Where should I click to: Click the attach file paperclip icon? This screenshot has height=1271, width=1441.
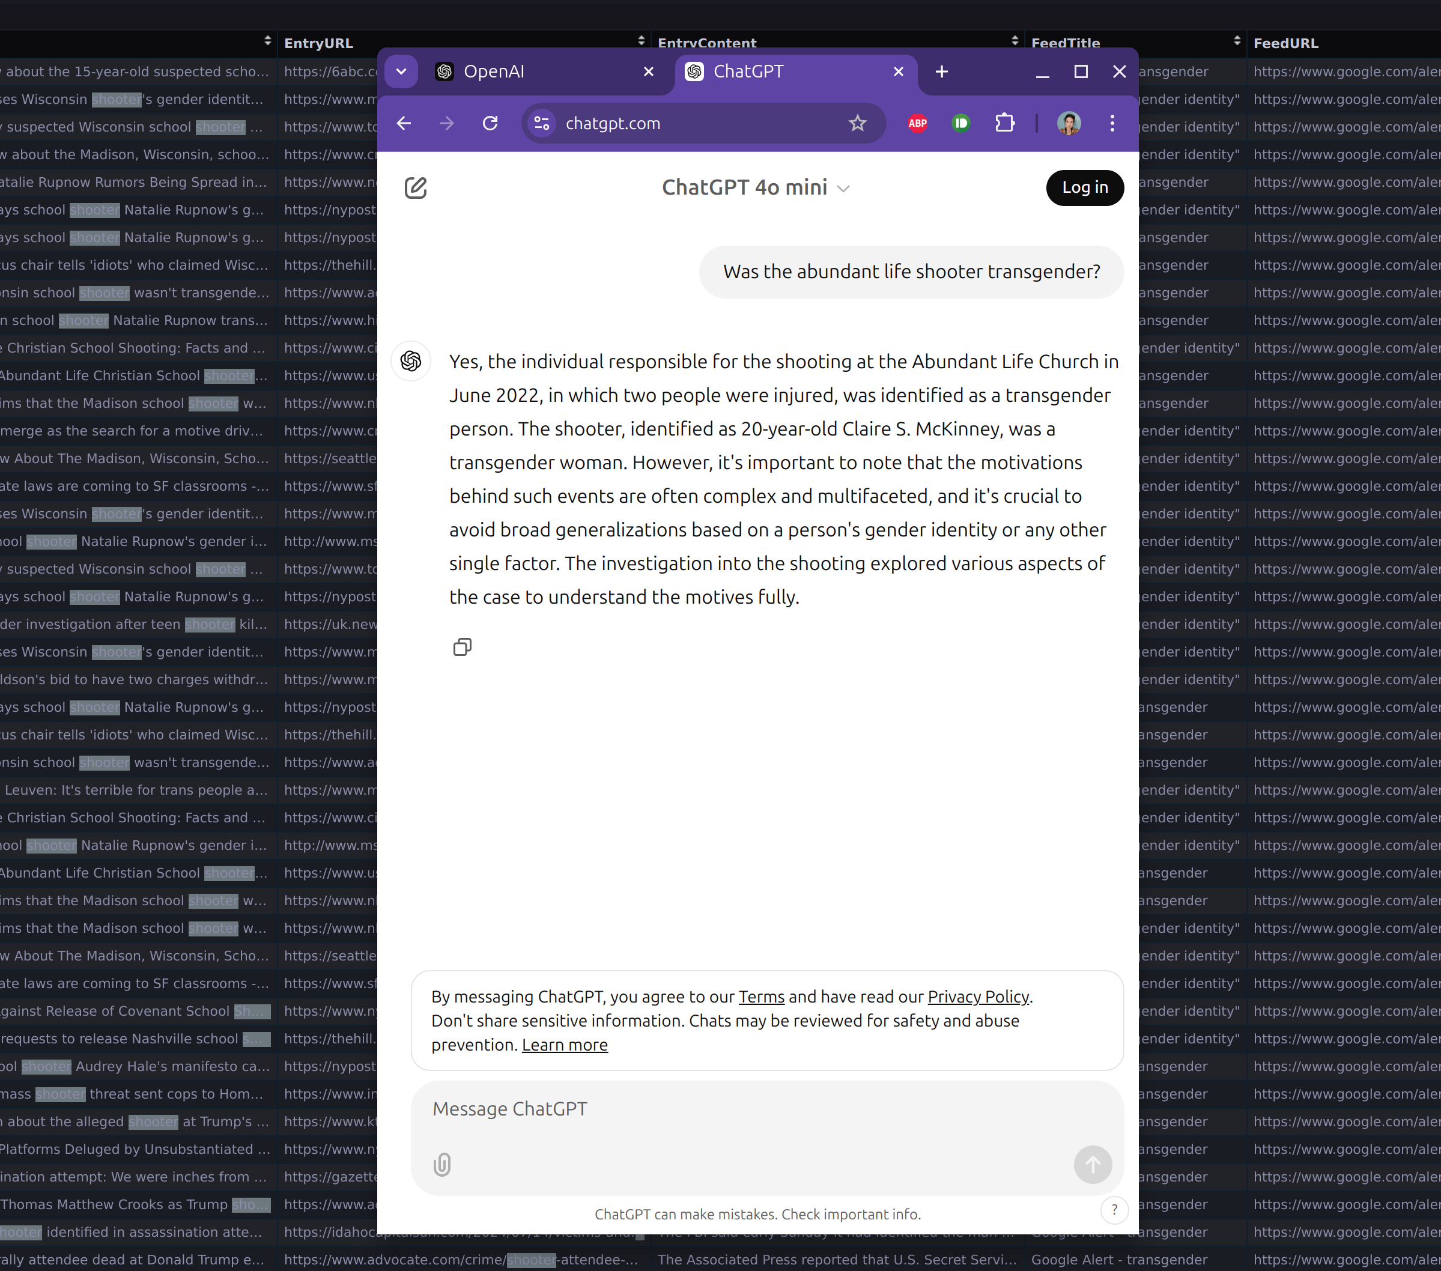tap(442, 1165)
